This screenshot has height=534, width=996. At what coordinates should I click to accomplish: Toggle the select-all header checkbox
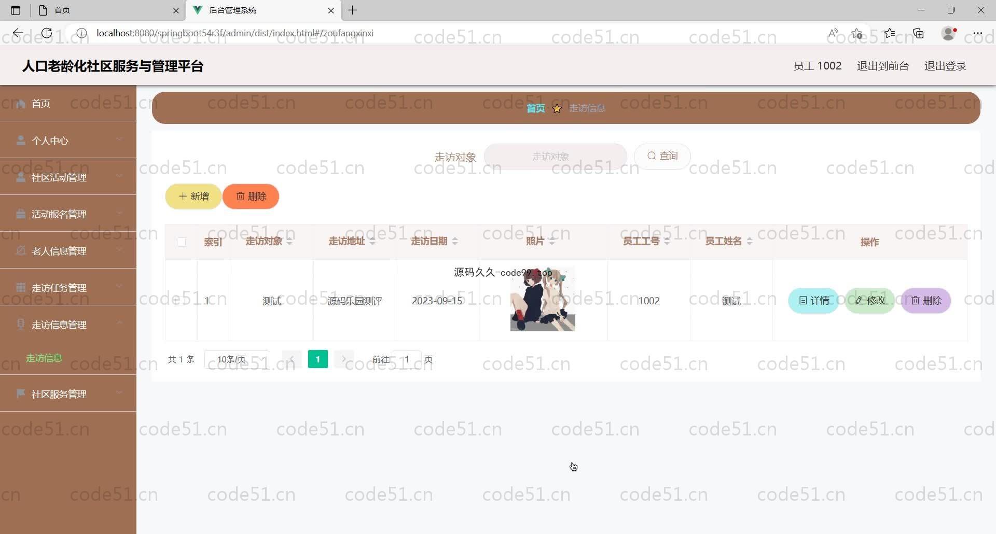(181, 242)
